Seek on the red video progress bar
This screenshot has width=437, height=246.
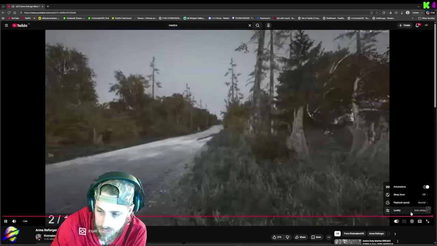pos(217,217)
